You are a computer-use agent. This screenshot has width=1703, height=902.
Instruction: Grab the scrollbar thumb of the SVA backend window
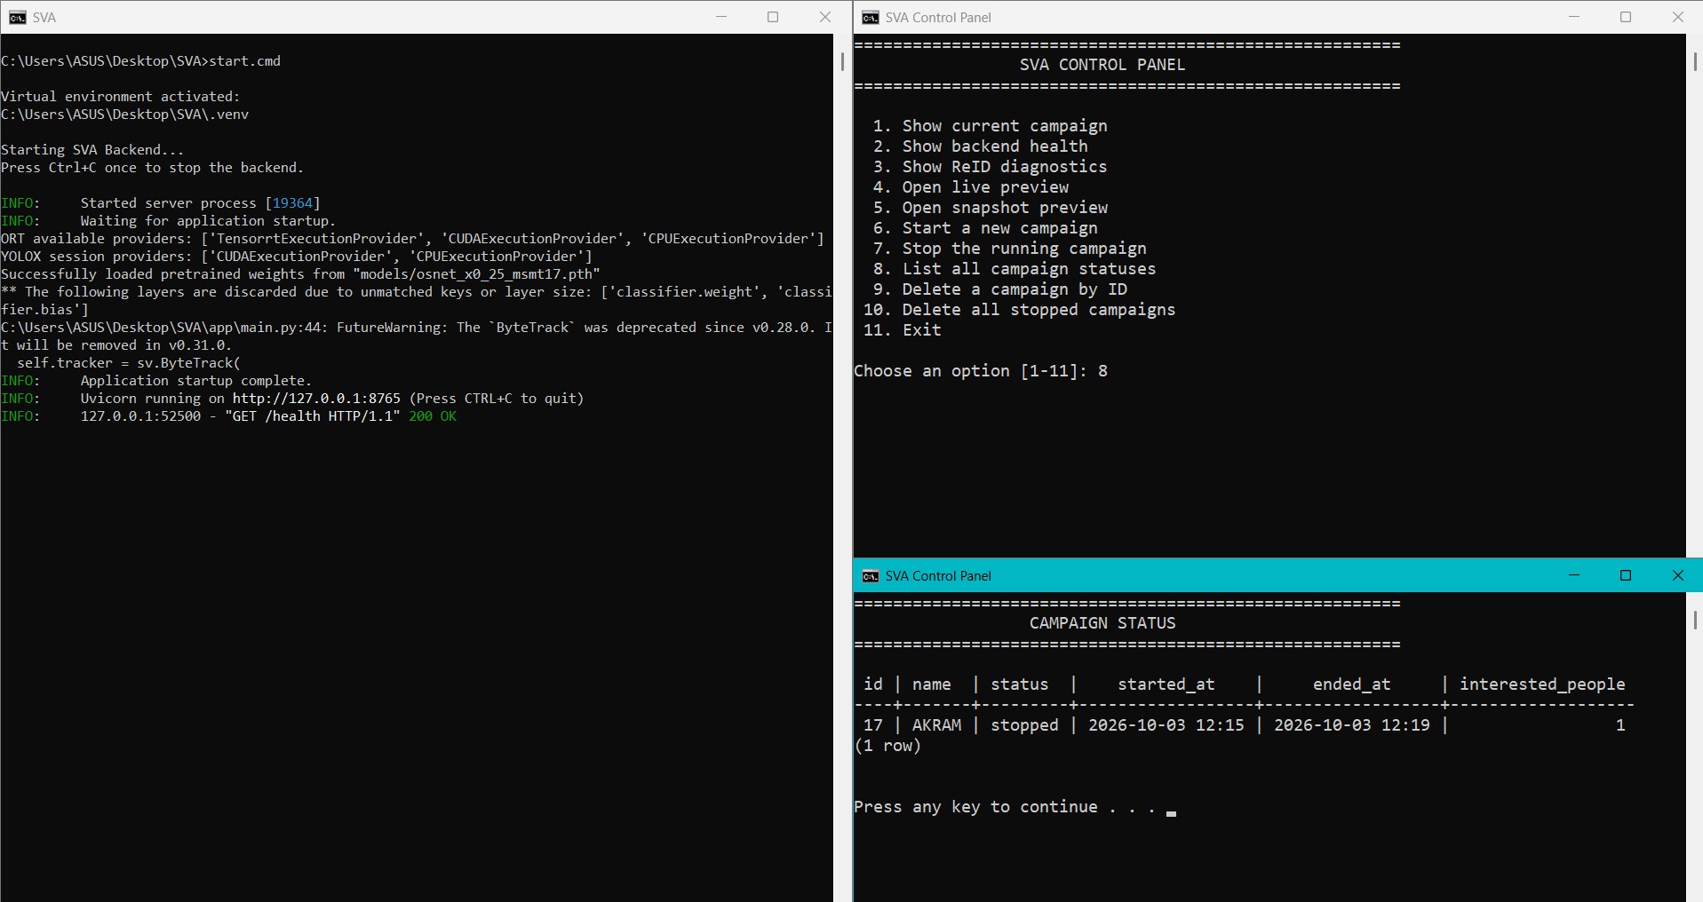pyautogui.click(x=842, y=62)
